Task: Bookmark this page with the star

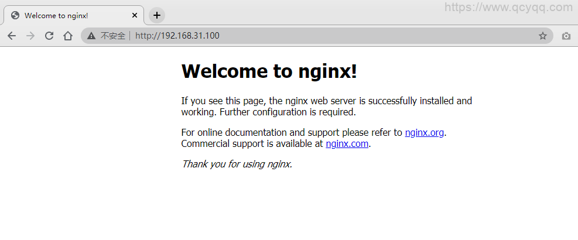Action: click(x=543, y=36)
